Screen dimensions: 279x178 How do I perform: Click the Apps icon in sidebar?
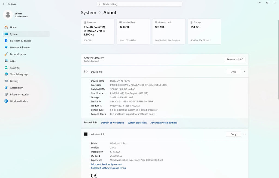tap(6, 61)
